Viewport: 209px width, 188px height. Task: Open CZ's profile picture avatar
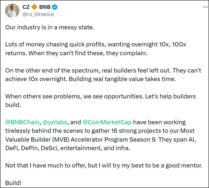pyautogui.click(x=12, y=11)
